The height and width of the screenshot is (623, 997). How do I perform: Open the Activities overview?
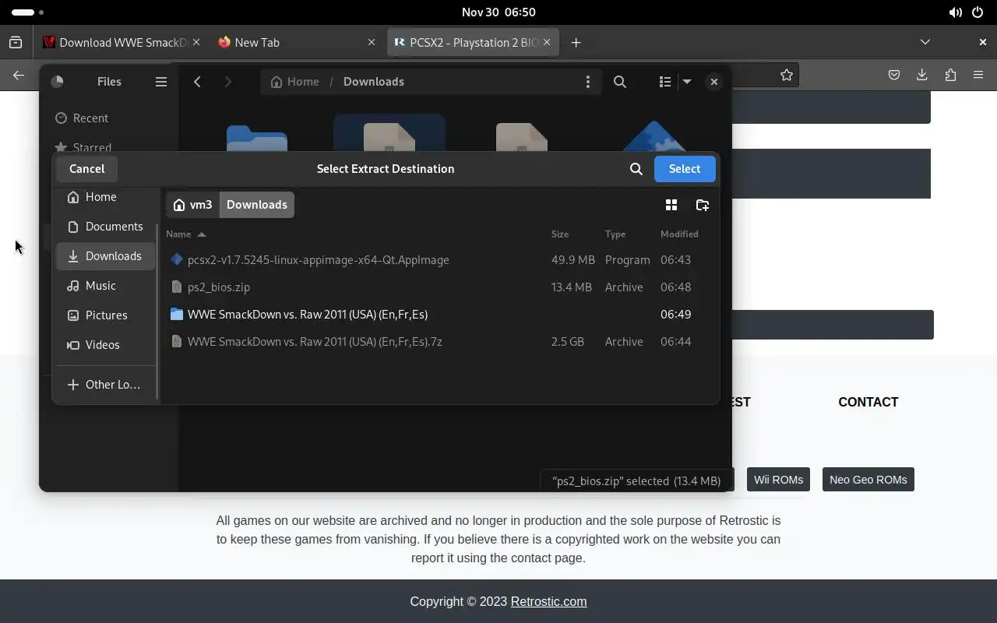click(28, 12)
